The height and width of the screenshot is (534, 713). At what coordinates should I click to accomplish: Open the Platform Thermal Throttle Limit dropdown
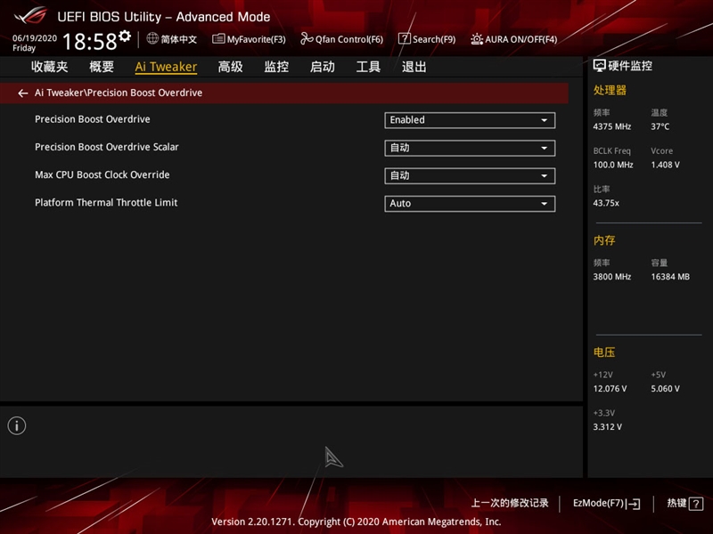pyautogui.click(x=470, y=203)
